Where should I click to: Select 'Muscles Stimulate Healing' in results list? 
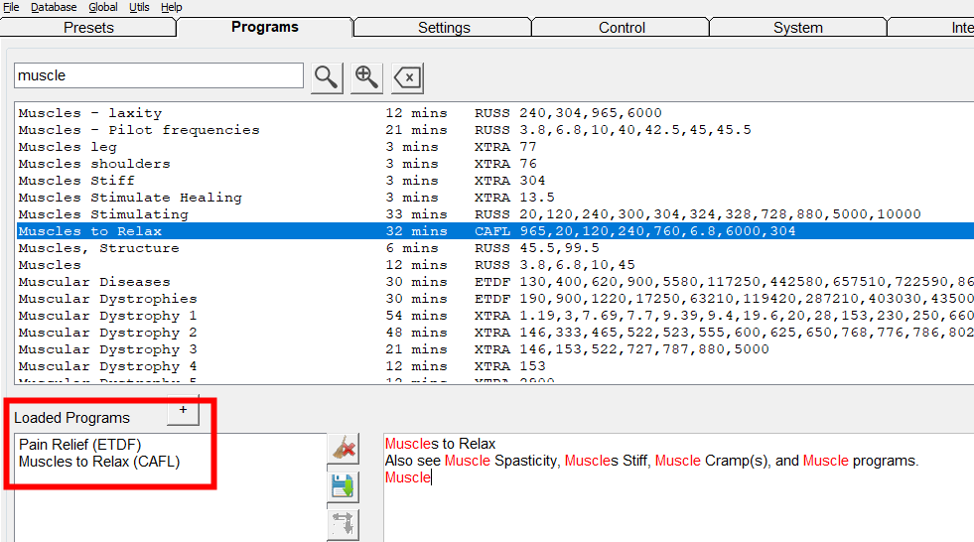pyautogui.click(x=130, y=198)
